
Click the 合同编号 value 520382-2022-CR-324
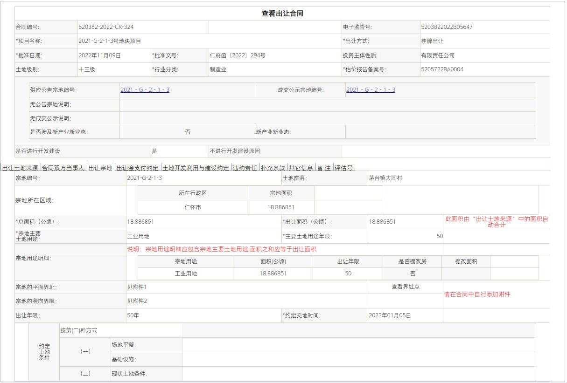pos(106,27)
